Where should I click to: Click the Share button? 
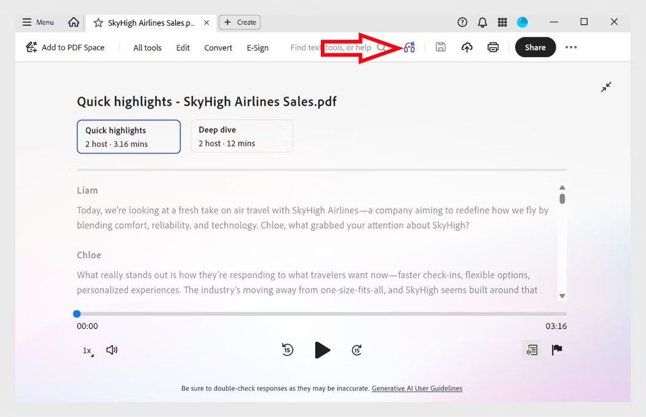(x=535, y=47)
